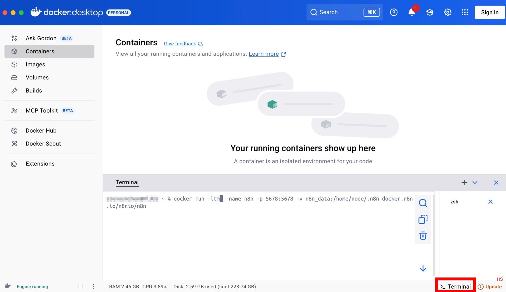Jump to bottom of terminal output
This screenshot has width=506, height=292.
coord(423,268)
